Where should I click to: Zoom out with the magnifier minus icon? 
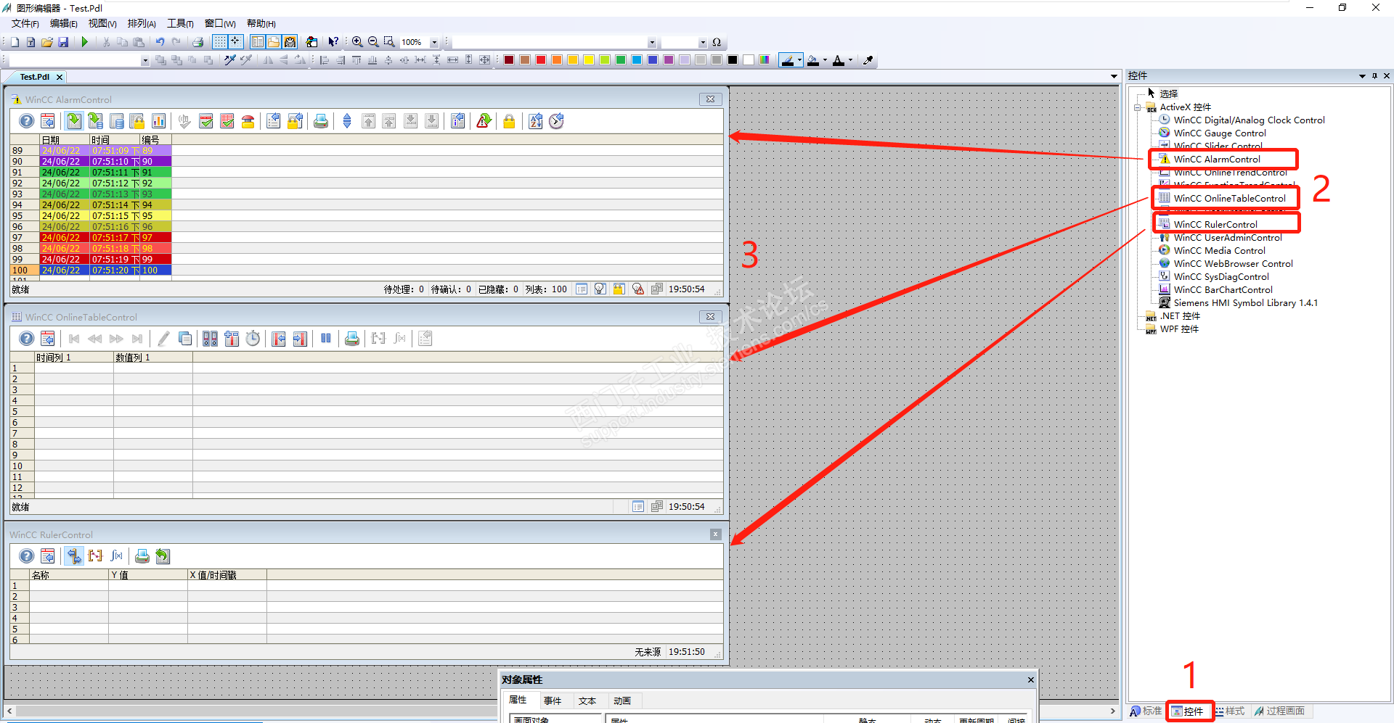coord(373,42)
